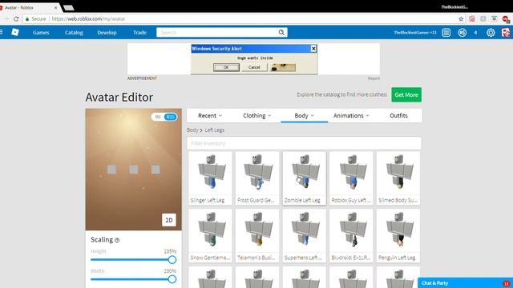
Task: Open a new browser tab
Action: point(68,8)
